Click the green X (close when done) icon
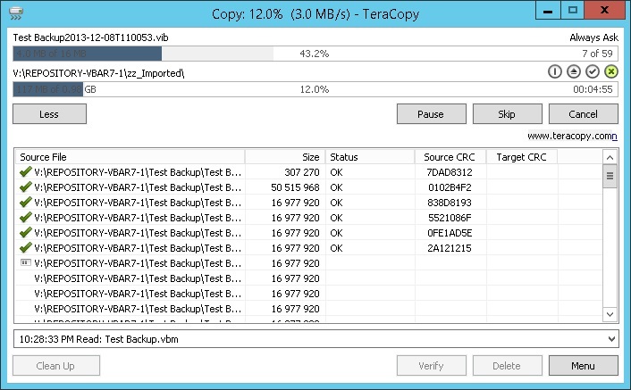Screen dimensions: 631x390 (610, 71)
